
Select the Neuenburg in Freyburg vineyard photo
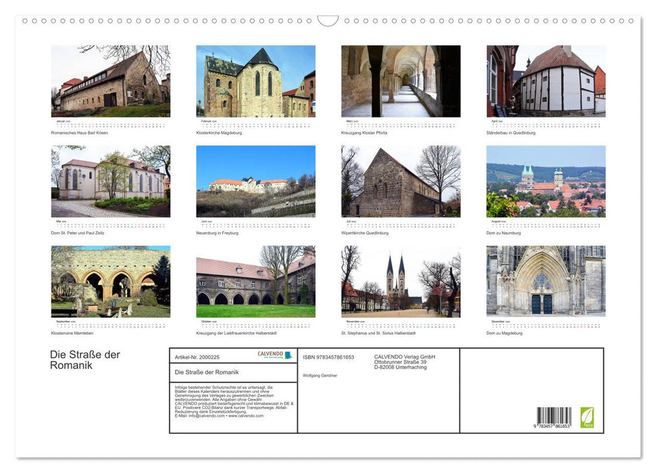(255, 181)
